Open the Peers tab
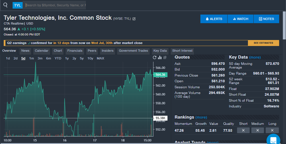 (x=92, y=51)
